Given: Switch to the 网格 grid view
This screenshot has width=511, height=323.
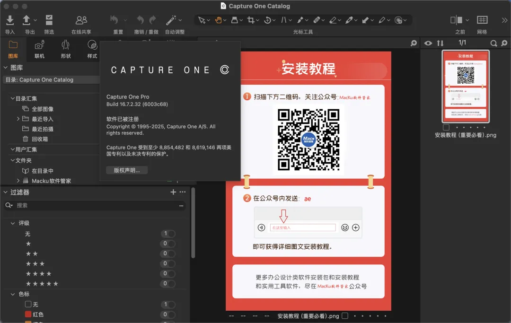Looking at the screenshot, I should pyautogui.click(x=482, y=20).
